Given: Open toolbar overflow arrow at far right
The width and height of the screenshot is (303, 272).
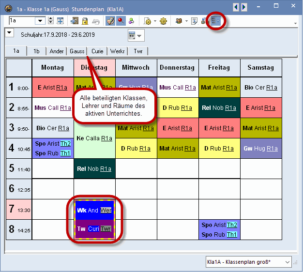Looking at the screenshot, I should click(295, 23).
